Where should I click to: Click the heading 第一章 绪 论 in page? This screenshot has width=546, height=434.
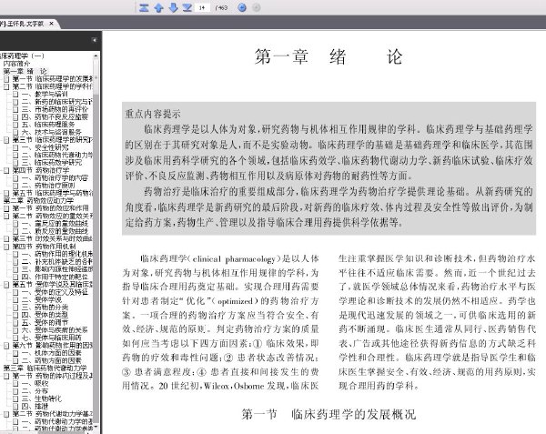pos(329,56)
